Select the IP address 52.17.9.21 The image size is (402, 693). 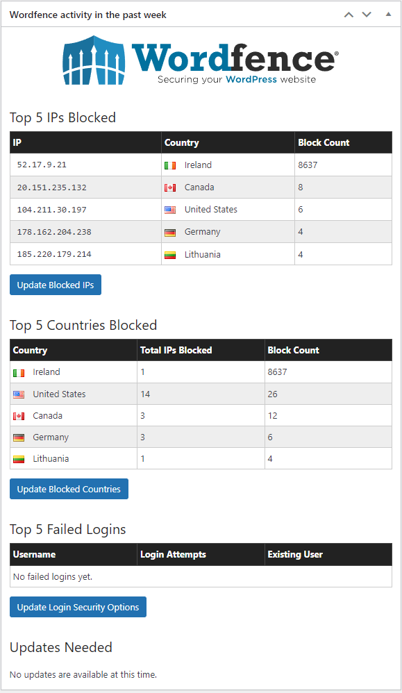pos(42,165)
